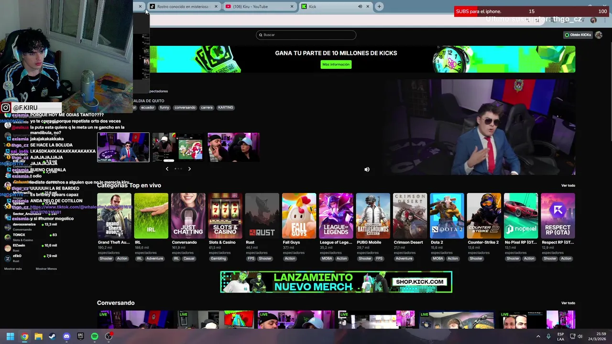Open File Explorer from the taskbar
612x344 pixels.
(38, 336)
